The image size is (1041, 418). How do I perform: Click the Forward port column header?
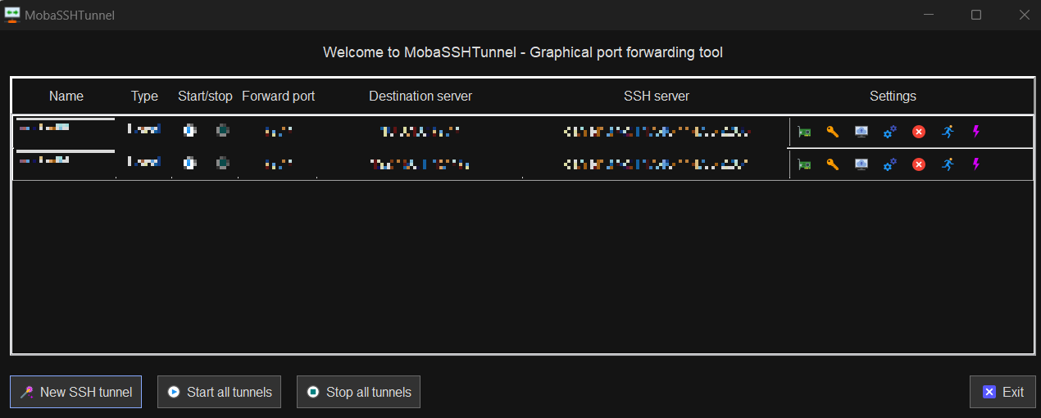pos(279,96)
